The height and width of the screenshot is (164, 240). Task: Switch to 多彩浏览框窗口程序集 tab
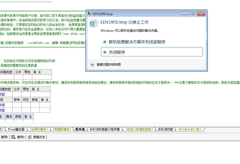pos(105,130)
